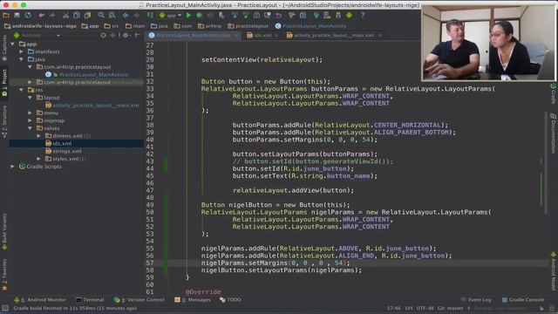Collapse the app module tree node

(13, 44)
